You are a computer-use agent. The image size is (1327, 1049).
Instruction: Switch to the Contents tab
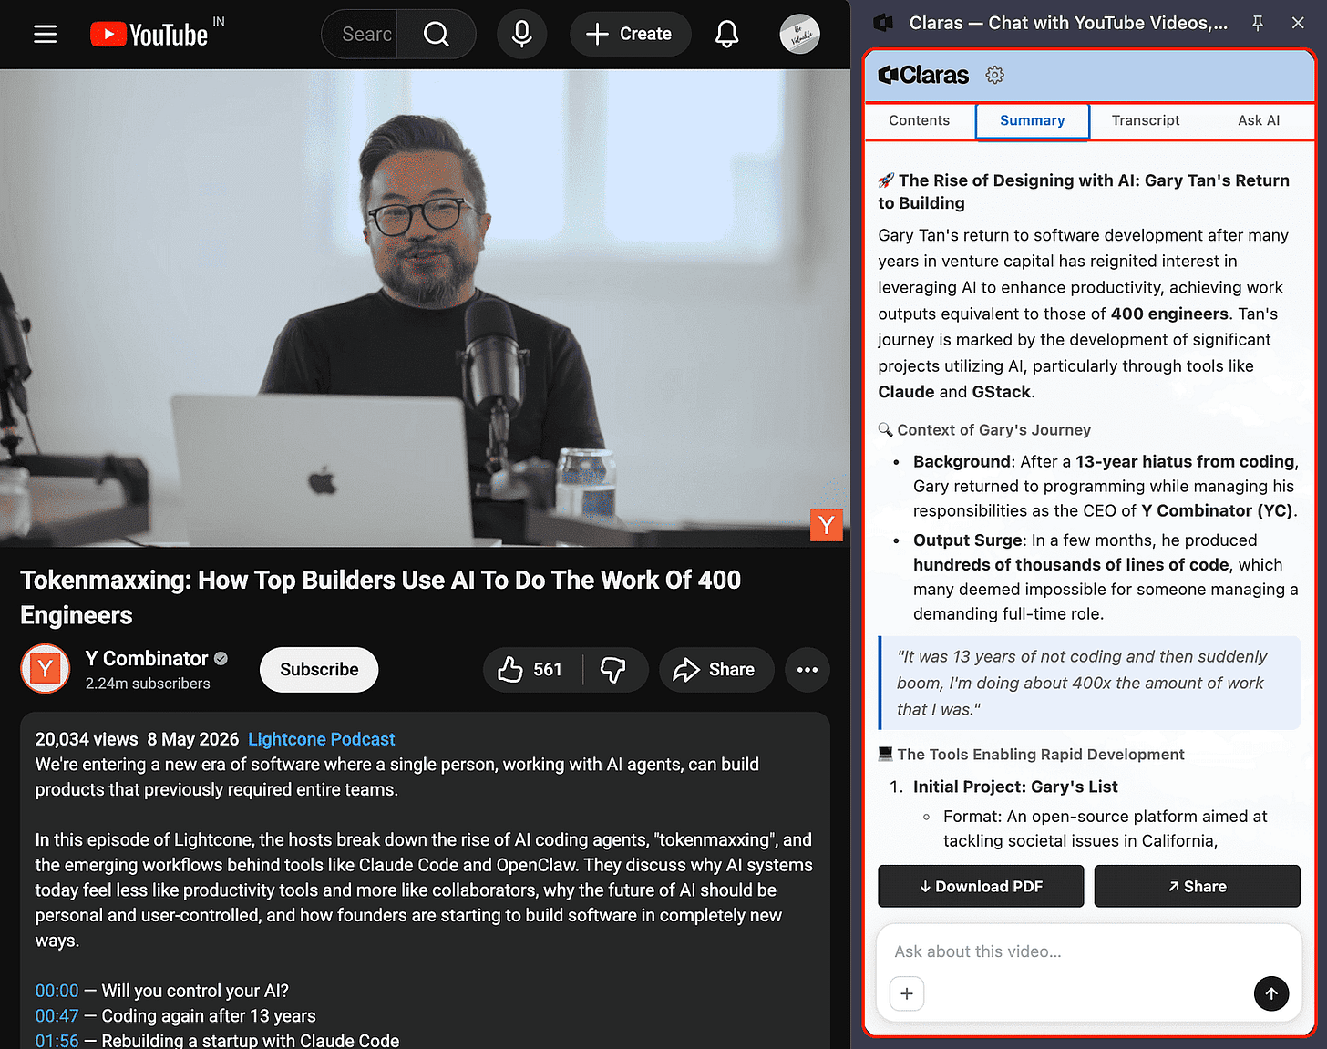[920, 120]
